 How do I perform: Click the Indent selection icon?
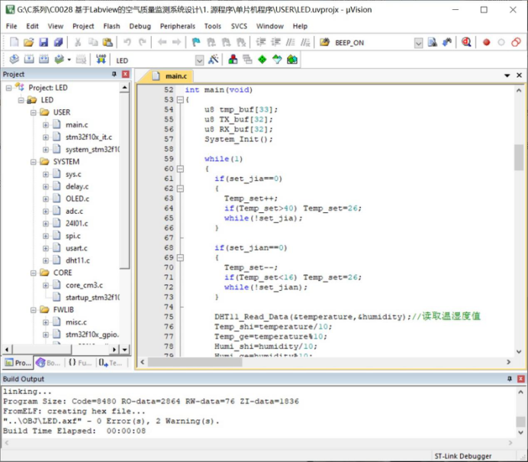[261, 42]
